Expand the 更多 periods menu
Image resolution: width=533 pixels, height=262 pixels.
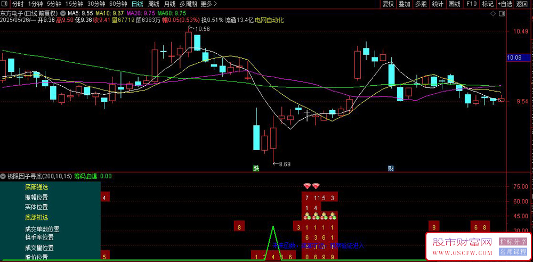pos(208,4)
